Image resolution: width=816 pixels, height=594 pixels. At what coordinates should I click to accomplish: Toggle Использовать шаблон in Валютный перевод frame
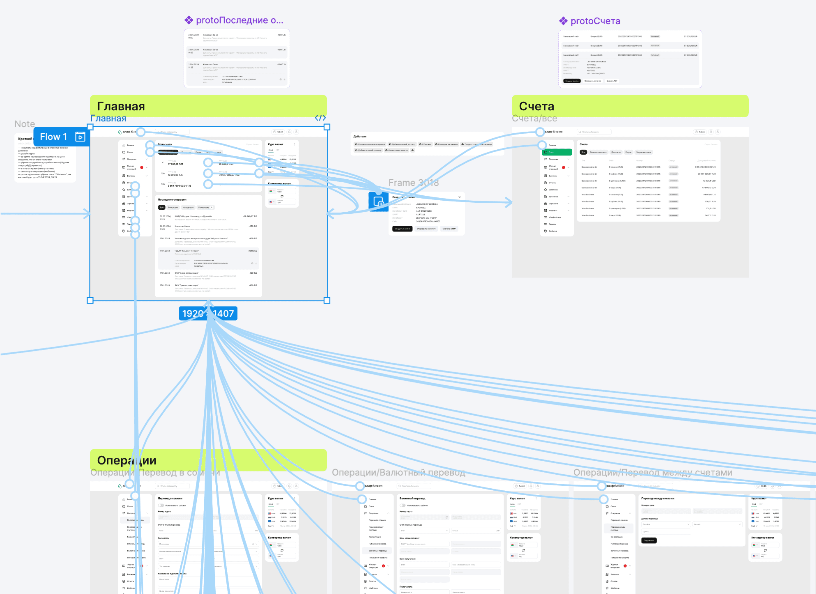402,505
